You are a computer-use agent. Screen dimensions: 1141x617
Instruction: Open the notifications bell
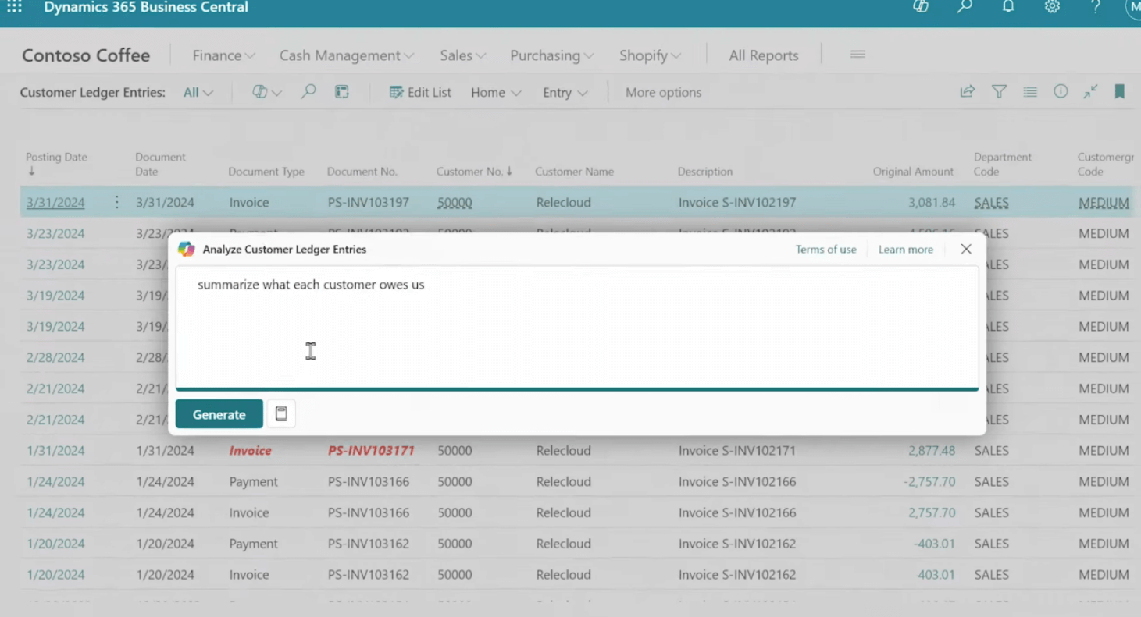point(1008,7)
